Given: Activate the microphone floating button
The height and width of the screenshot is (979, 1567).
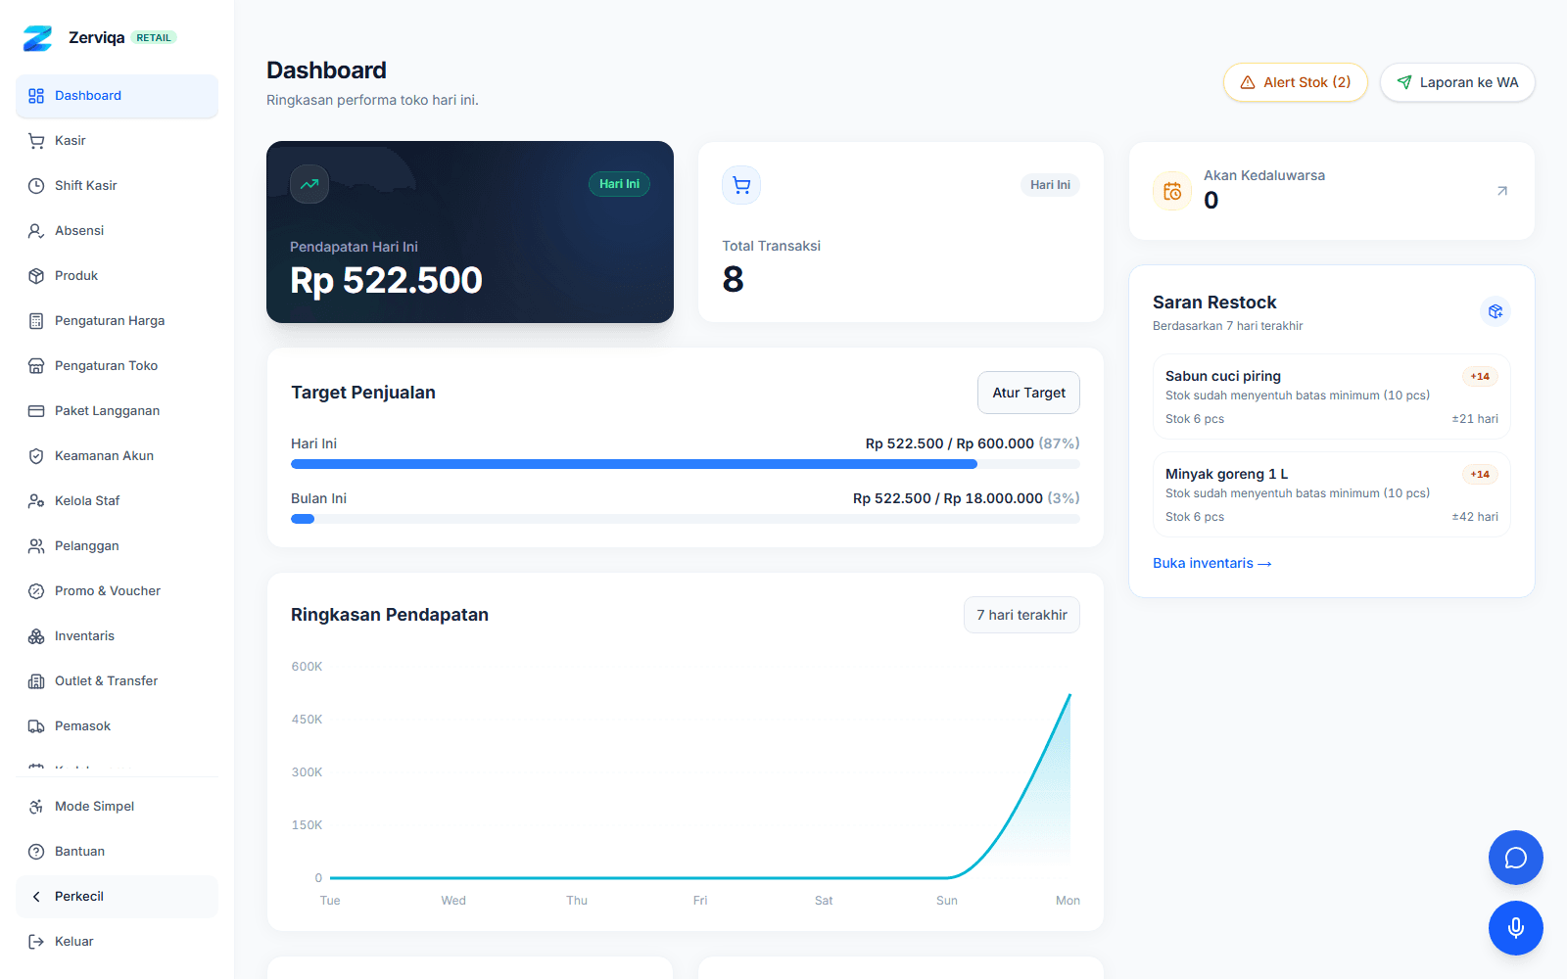Looking at the screenshot, I should 1515,928.
